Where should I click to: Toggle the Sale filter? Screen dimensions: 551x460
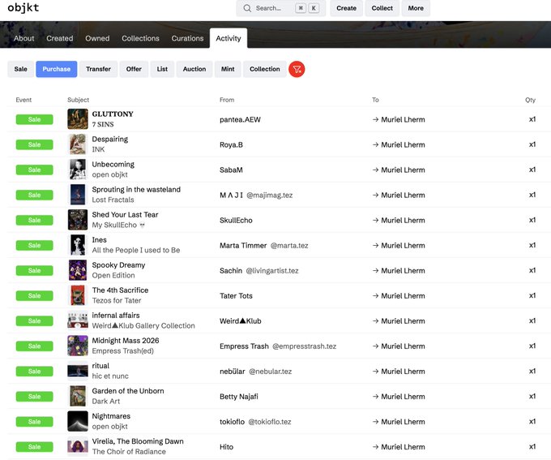(21, 69)
